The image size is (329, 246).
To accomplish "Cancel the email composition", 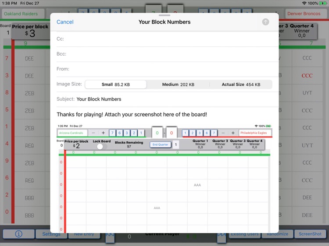I will point(65,22).
